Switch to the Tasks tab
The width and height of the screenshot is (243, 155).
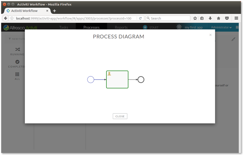pos(64,27)
